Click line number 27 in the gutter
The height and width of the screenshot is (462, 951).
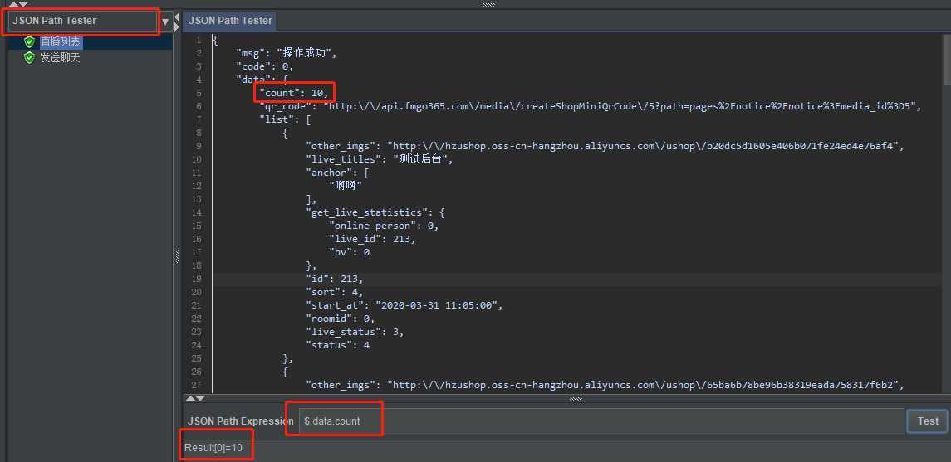pos(196,385)
